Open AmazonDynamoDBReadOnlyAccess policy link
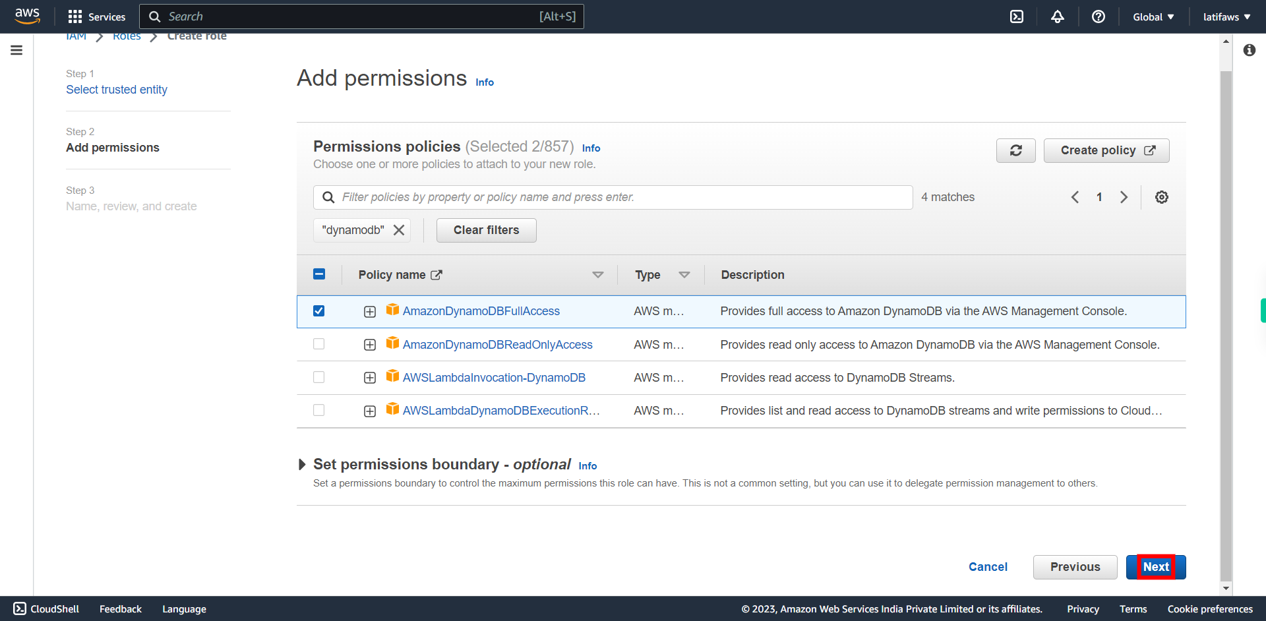1266x621 pixels. coord(498,345)
